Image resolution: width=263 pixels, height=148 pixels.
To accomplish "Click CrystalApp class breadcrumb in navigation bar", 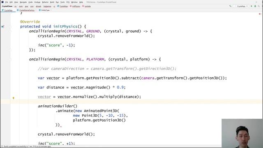I will coord(62,6).
